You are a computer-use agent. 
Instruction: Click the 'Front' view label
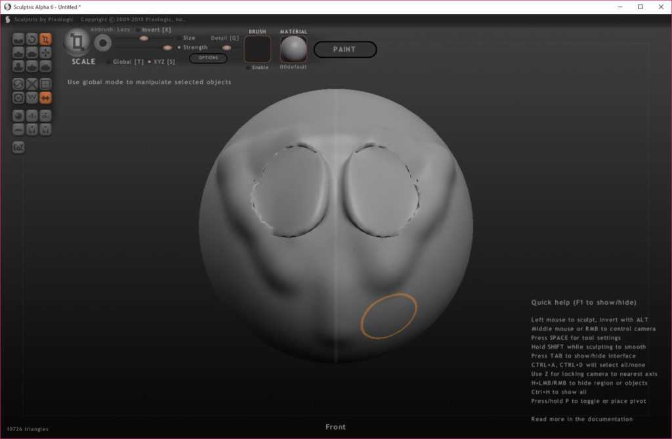coord(335,427)
